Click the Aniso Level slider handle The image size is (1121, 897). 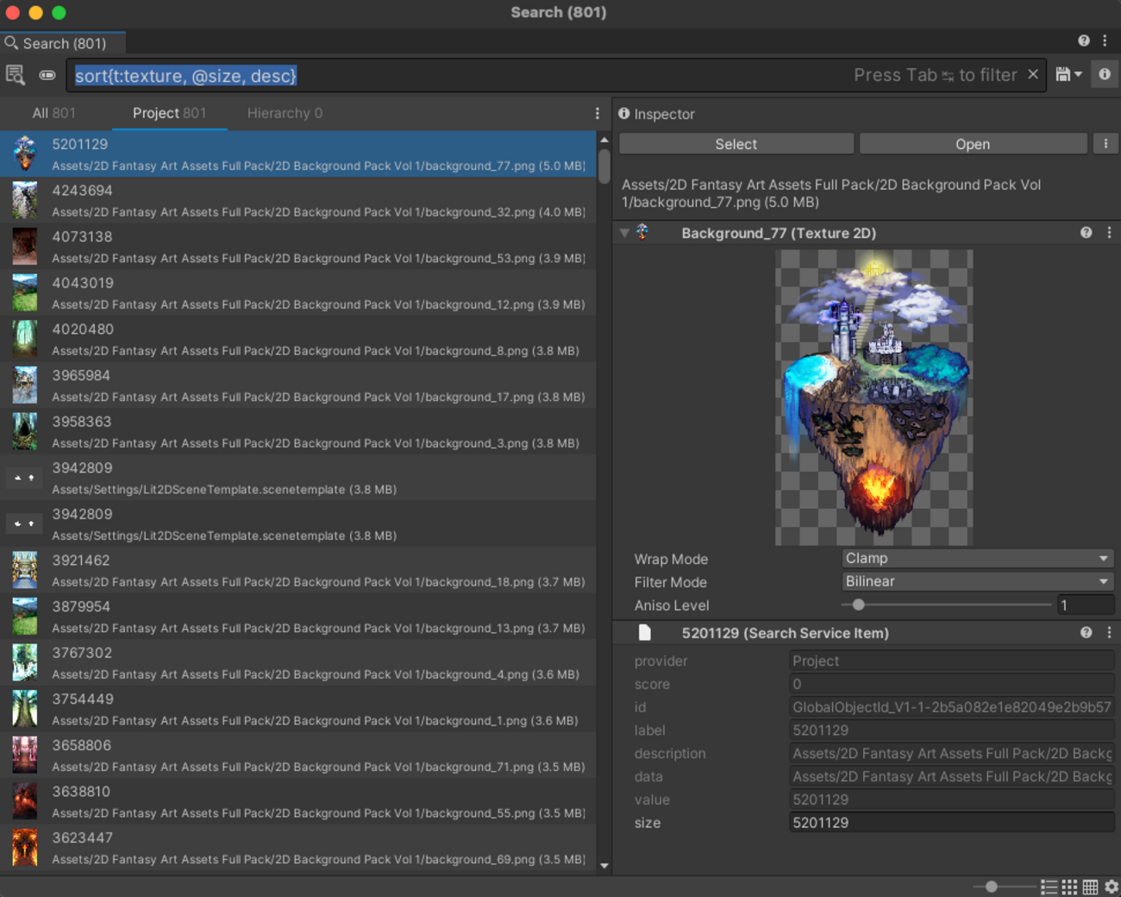pyautogui.click(x=858, y=605)
